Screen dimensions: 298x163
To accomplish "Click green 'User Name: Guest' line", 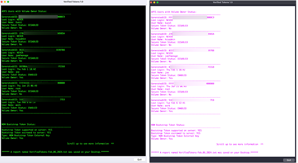I will [x=12, y=22].
